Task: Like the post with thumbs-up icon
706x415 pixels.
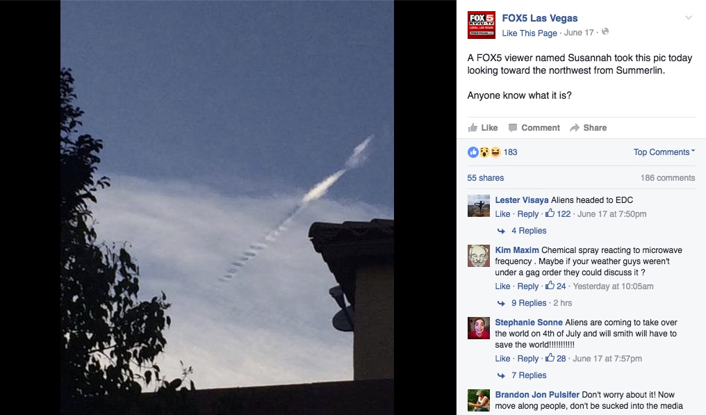Action: [x=473, y=128]
